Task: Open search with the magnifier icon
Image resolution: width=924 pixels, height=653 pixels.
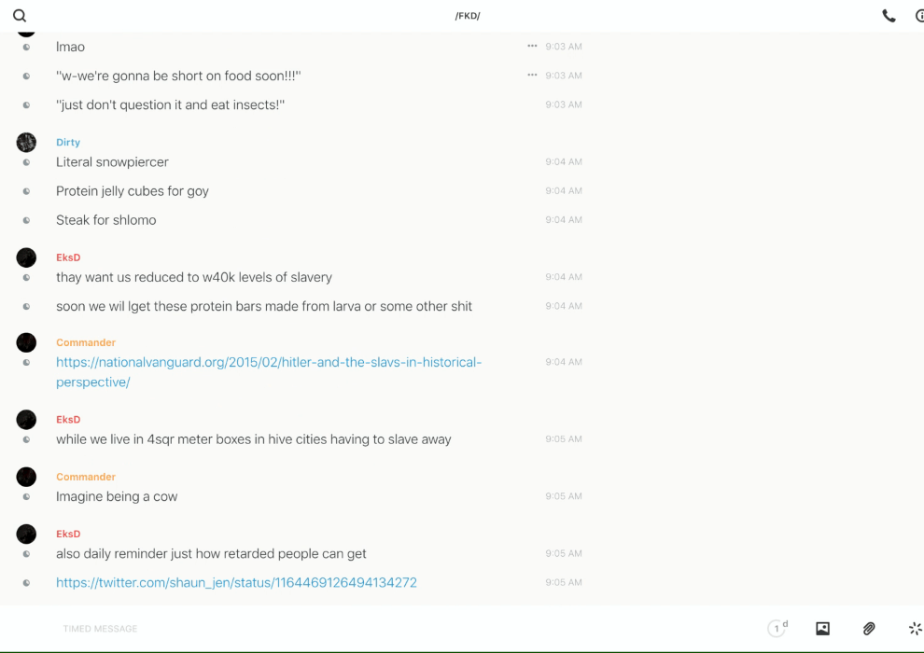Action: [x=20, y=16]
